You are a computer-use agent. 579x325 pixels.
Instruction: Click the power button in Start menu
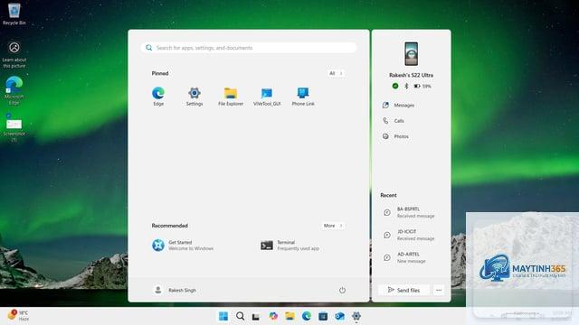pyautogui.click(x=342, y=290)
